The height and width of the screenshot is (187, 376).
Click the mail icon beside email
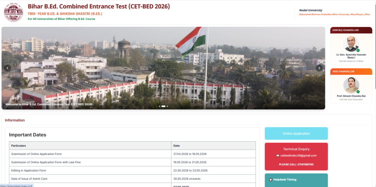click(278, 155)
